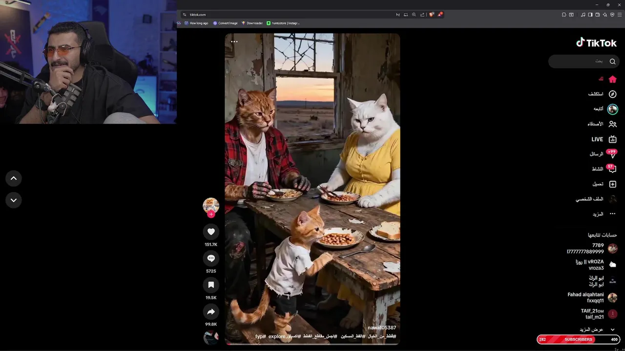Open browser extensions puzzle icon
The image size is (625, 351).
coord(564,15)
